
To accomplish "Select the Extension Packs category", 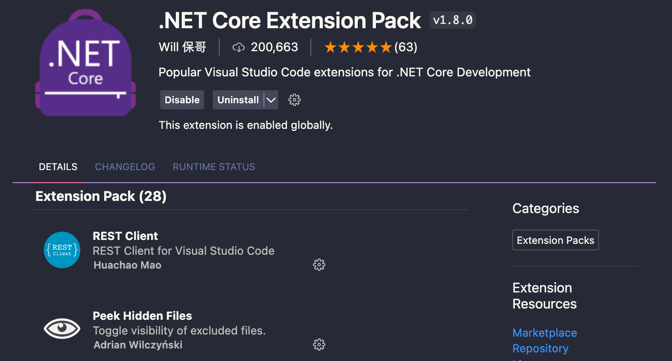I will [555, 240].
